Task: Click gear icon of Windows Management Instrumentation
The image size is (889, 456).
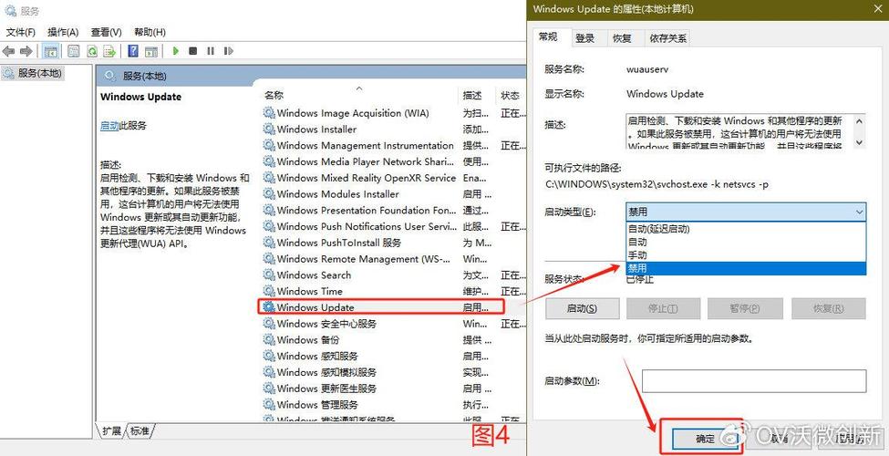Action: tap(269, 146)
